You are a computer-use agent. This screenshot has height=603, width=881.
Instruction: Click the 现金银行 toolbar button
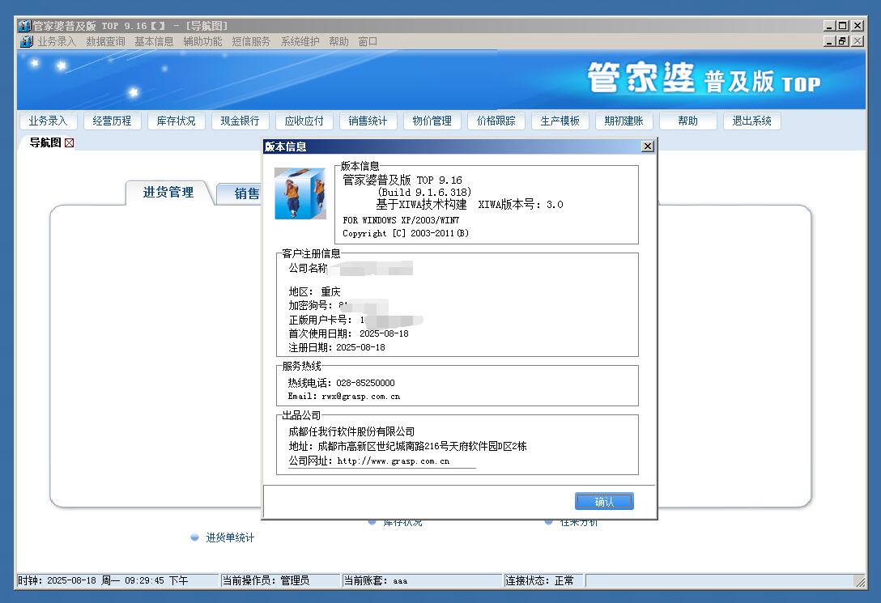[x=240, y=121]
